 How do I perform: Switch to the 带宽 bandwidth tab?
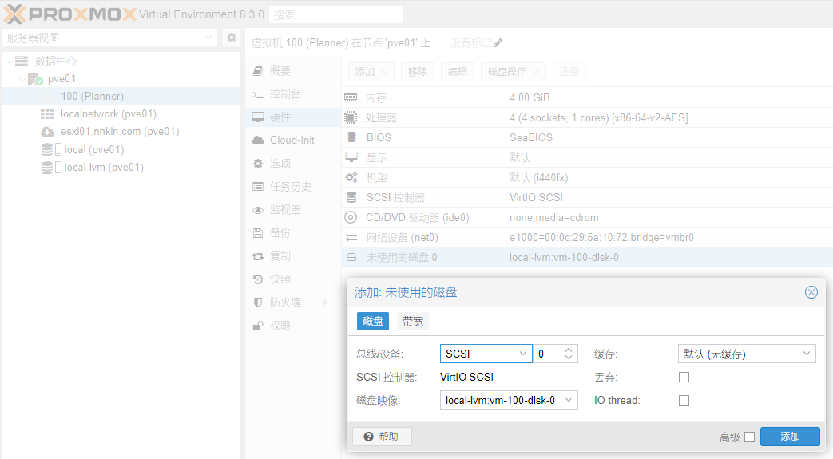[413, 322]
